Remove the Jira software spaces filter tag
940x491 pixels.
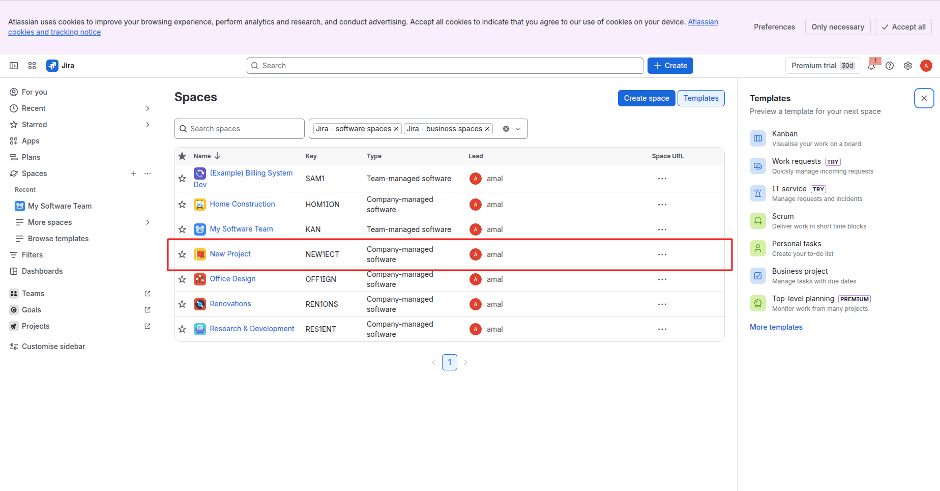click(396, 129)
